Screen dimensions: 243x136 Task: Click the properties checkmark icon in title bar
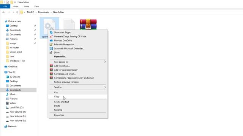click(x=8, y=2)
